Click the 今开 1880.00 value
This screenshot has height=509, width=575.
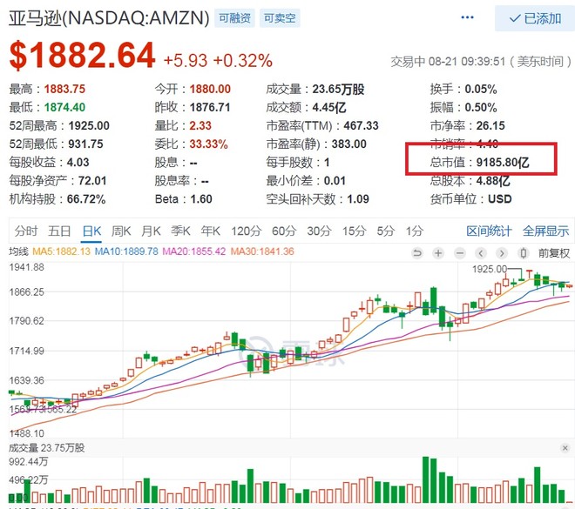(210, 89)
